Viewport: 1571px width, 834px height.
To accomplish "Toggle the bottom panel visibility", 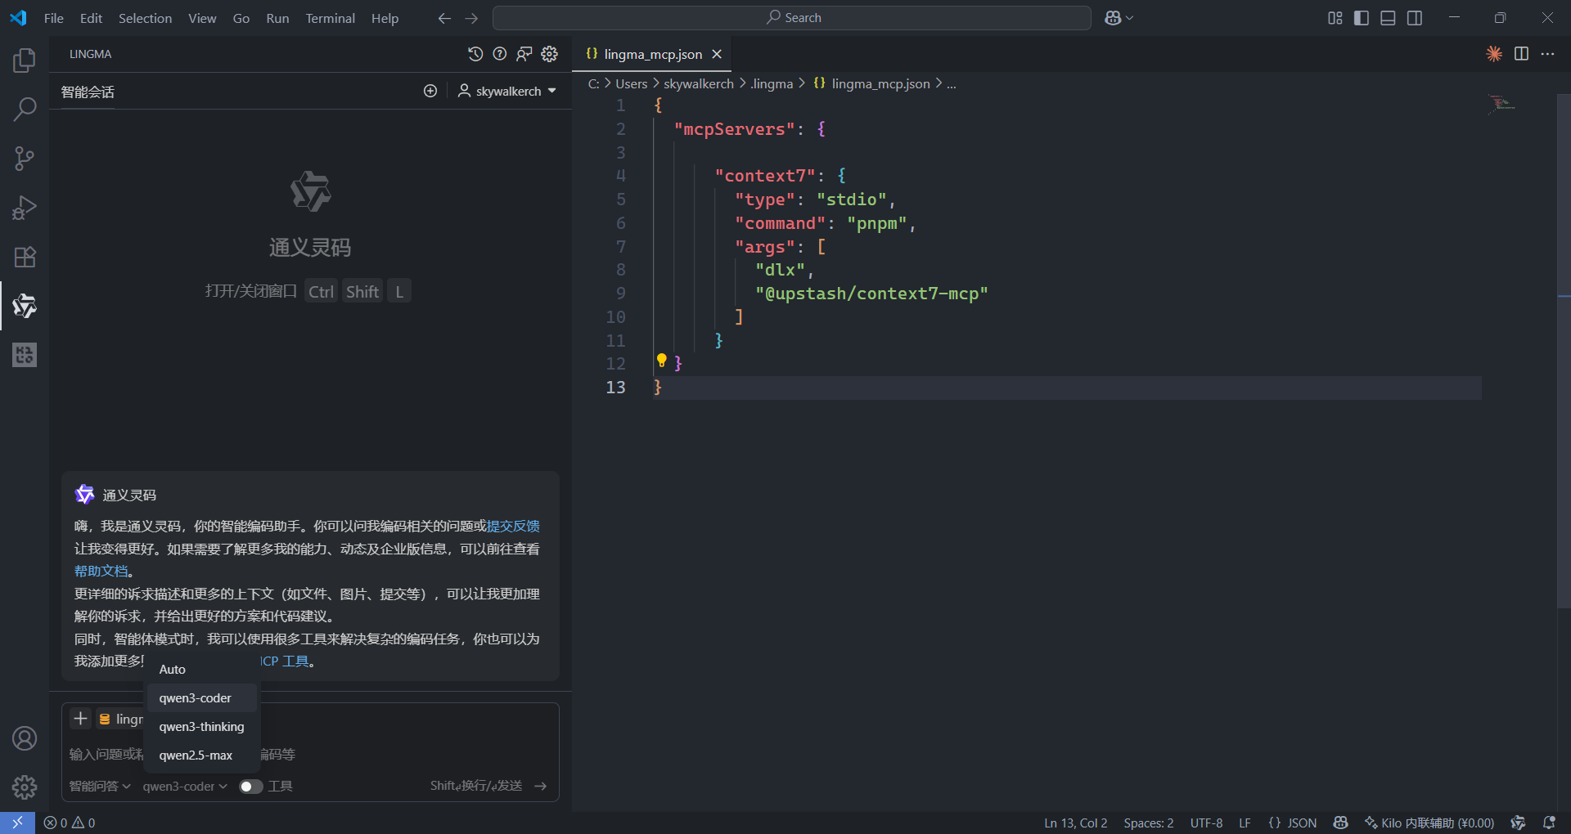I will (x=1388, y=18).
